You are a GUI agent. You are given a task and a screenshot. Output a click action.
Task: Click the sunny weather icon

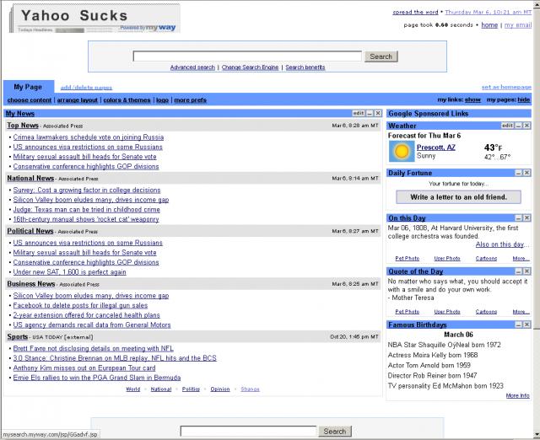(x=401, y=152)
